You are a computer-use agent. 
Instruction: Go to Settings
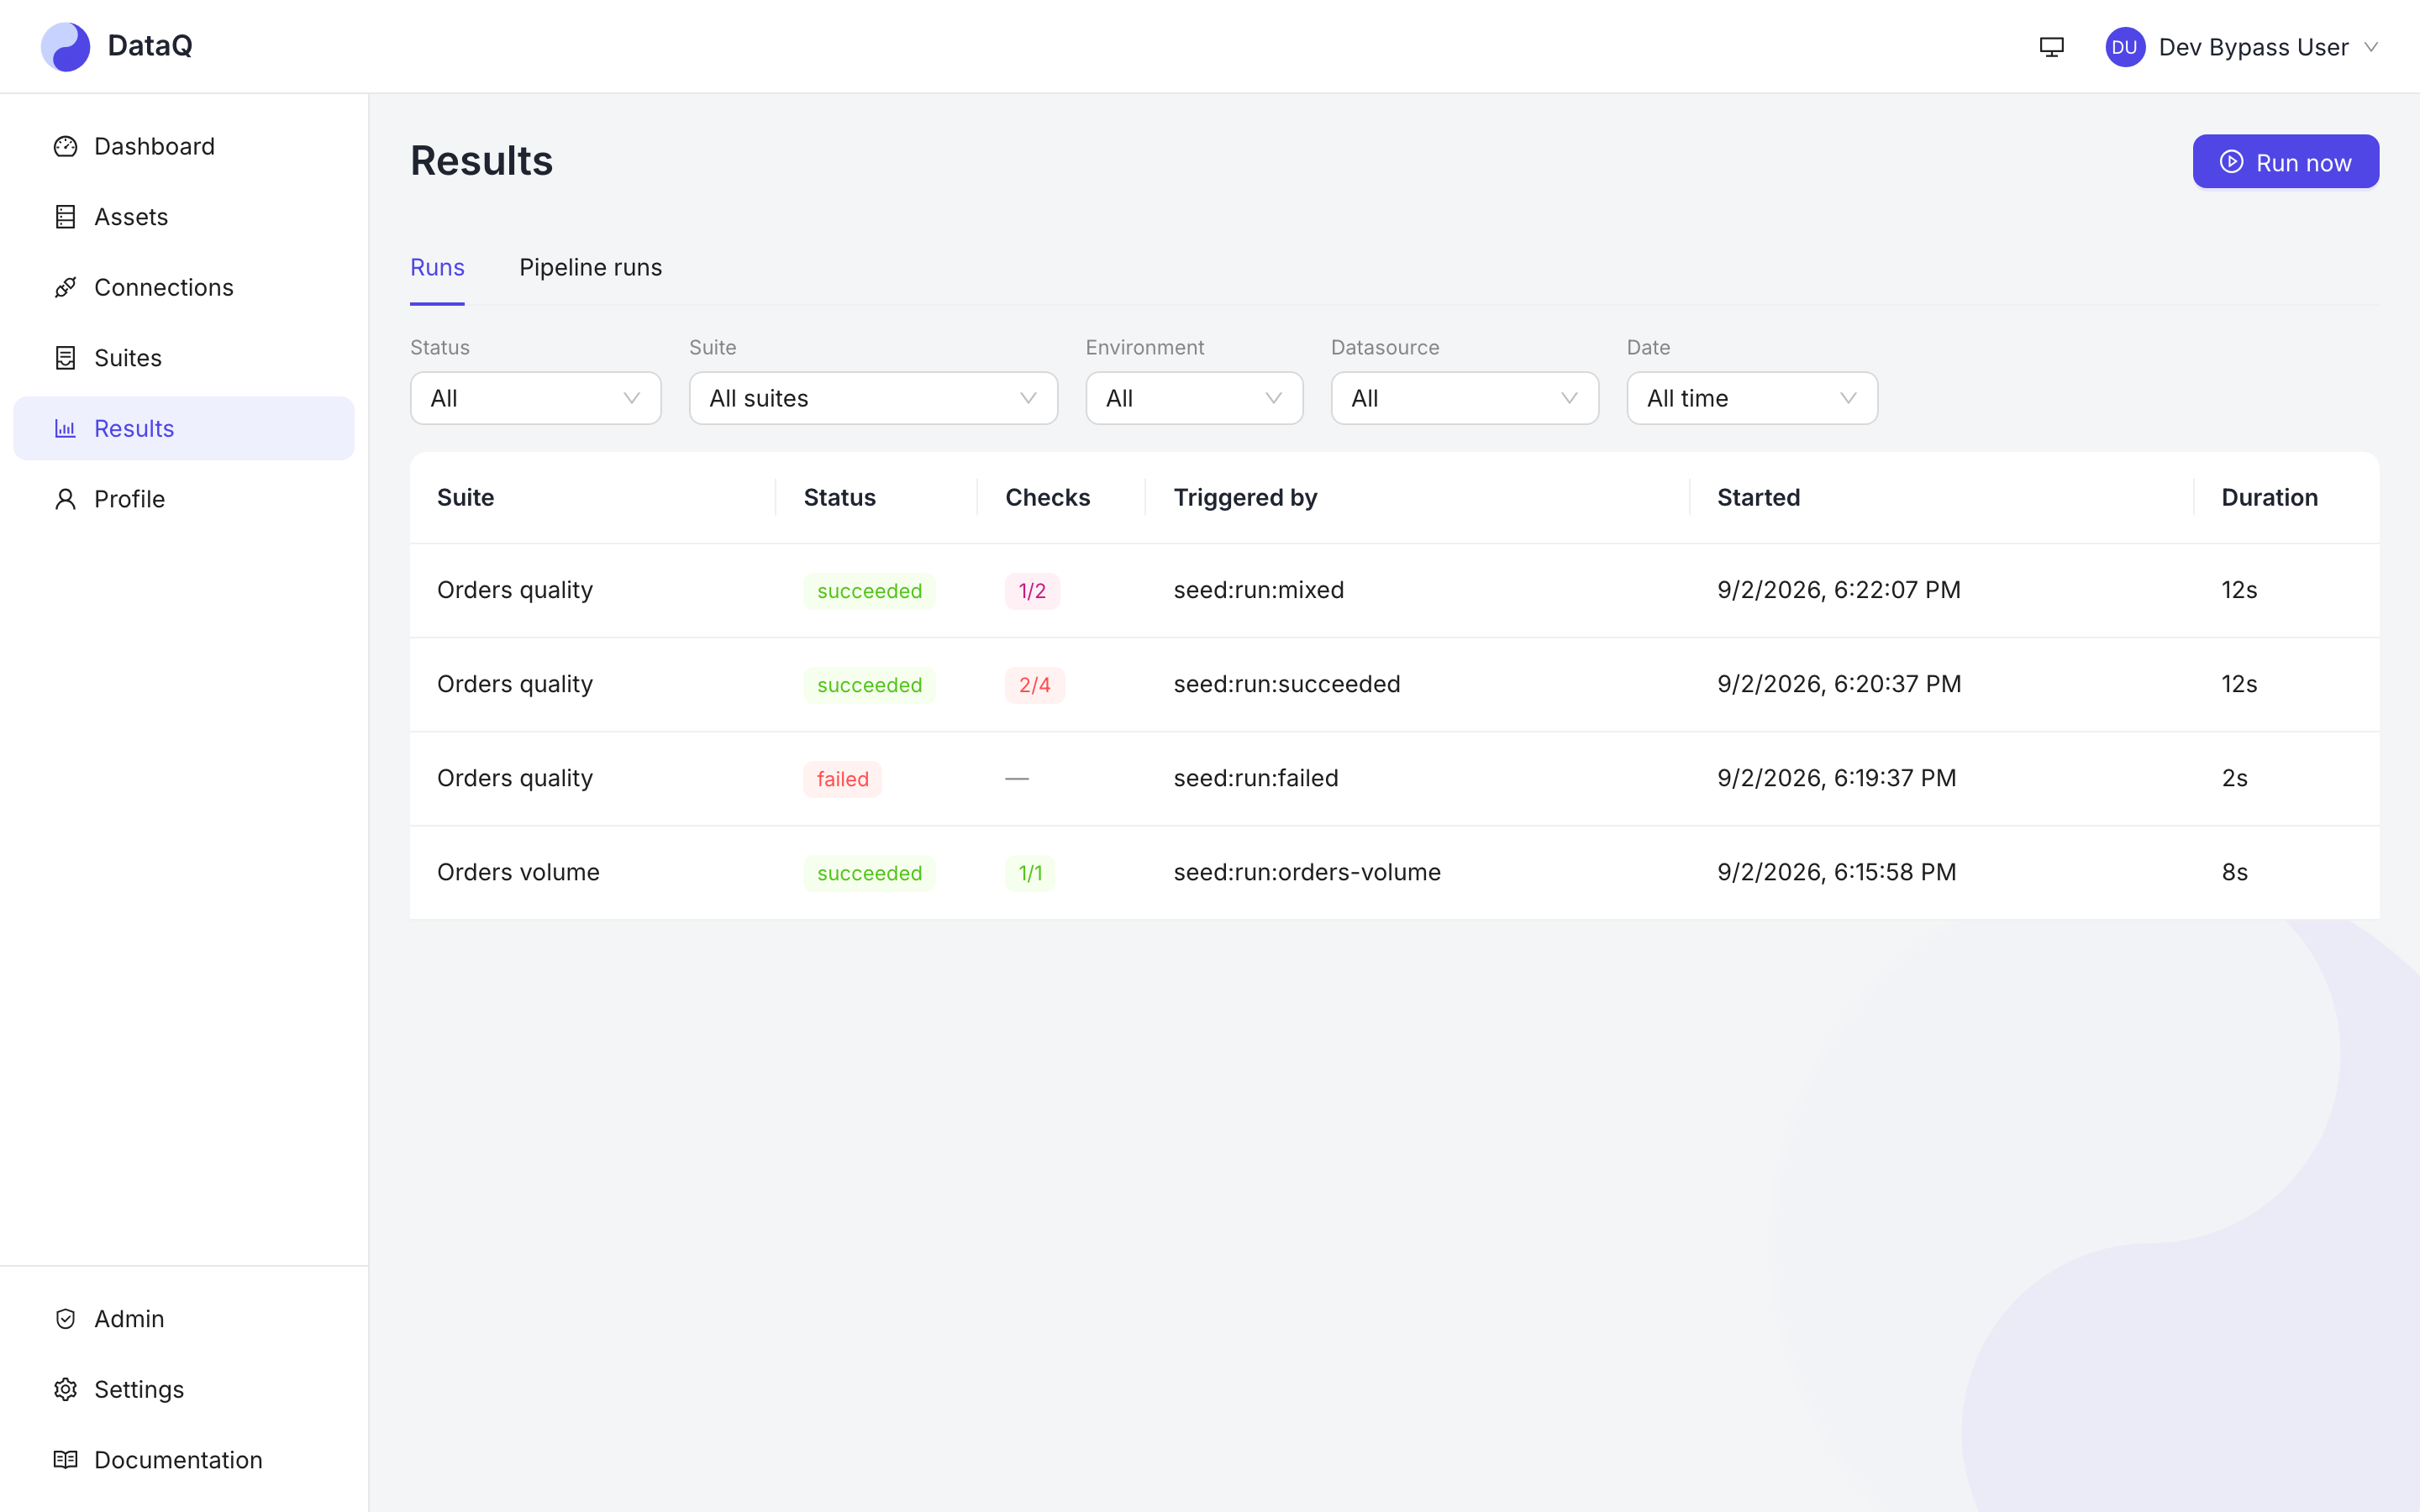(x=184, y=1390)
